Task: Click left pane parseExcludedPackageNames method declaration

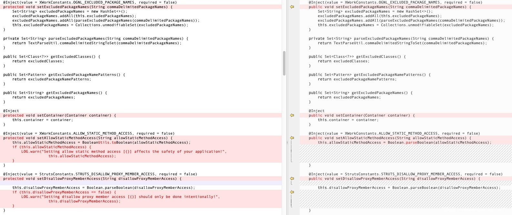Action: point(95,38)
